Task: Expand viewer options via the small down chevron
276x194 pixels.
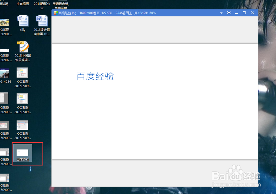Action: pos(221,12)
